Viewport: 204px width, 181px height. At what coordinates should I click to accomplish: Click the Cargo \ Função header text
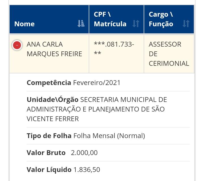161,19
